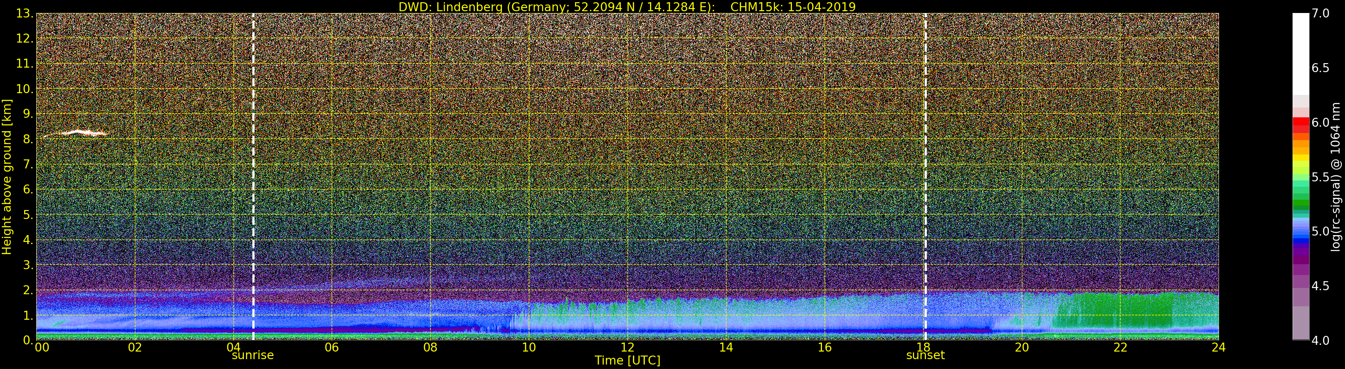The image size is (1345, 369).
Task: Click the colorbar tick label '5.5'
Action: pos(1320,177)
